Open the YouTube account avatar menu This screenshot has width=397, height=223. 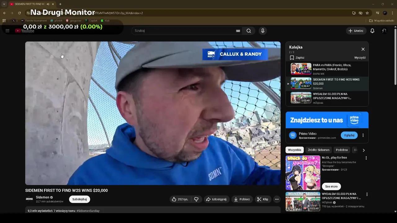click(x=384, y=31)
